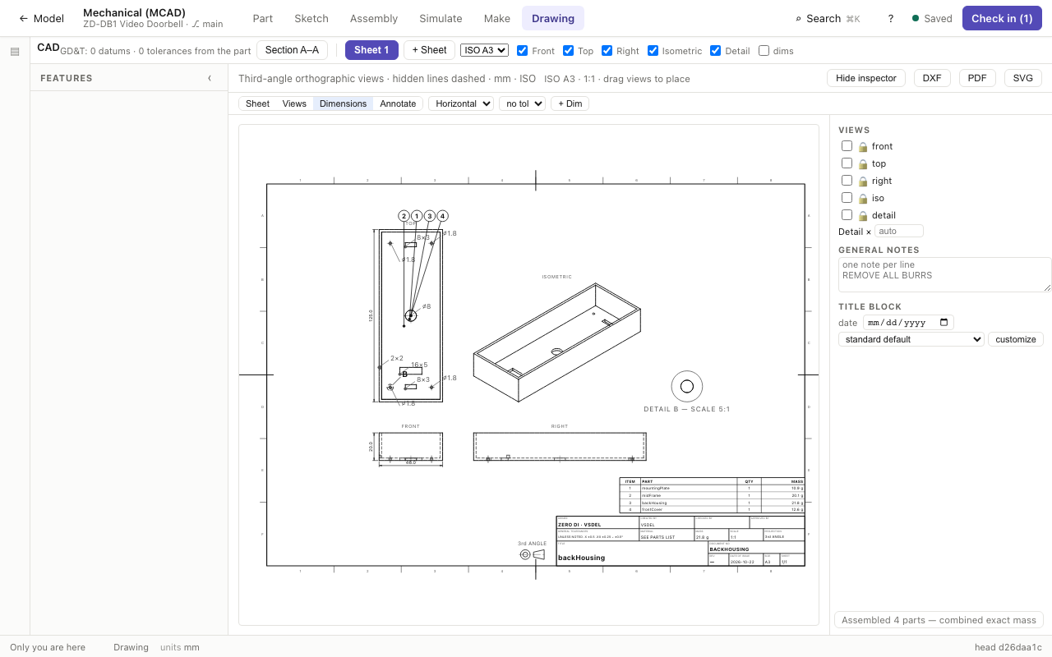Image resolution: width=1052 pixels, height=657 pixels.
Task: Switch to the Assembly tab
Action: click(374, 18)
